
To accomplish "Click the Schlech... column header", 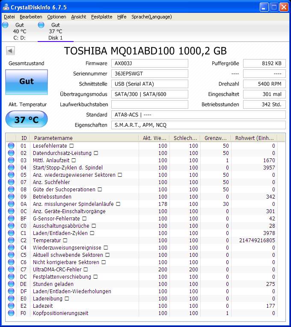I will click(185, 138).
